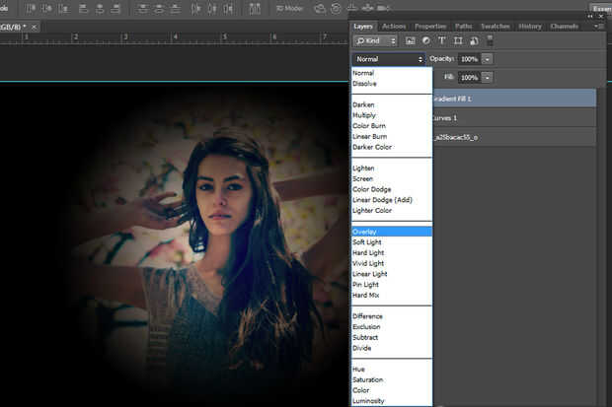Filter for pixel layers icon
Viewport: 612px width, 407px height.
[x=410, y=40]
